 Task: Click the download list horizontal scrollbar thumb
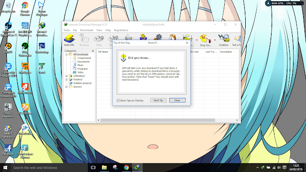pos(158,120)
